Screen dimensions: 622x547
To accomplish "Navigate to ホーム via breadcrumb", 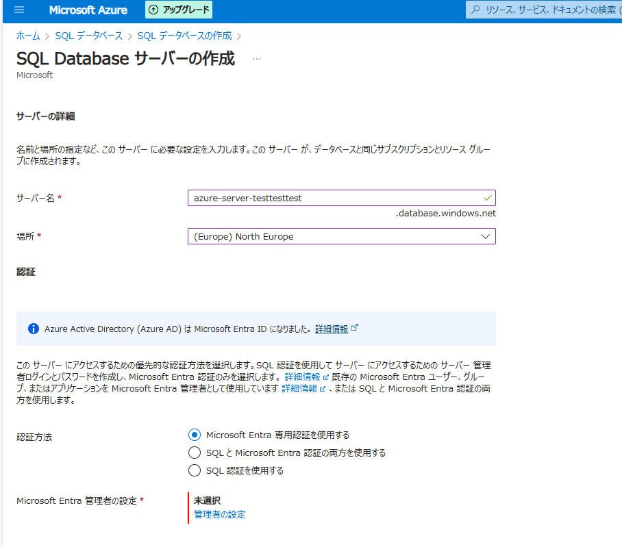I will (27, 36).
